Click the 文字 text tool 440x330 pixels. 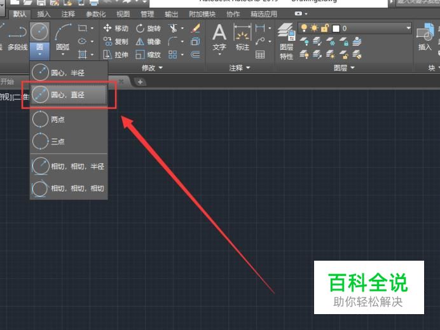219,38
